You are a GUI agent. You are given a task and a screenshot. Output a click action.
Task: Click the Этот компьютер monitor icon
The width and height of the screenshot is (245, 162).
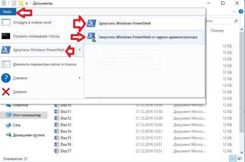tap(9, 115)
